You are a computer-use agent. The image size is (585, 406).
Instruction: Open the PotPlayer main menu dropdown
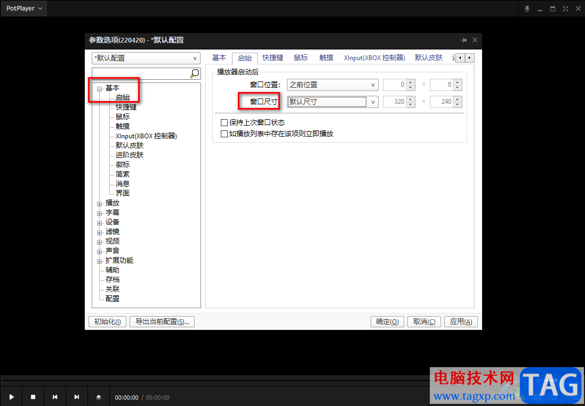pyautogui.click(x=24, y=8)
